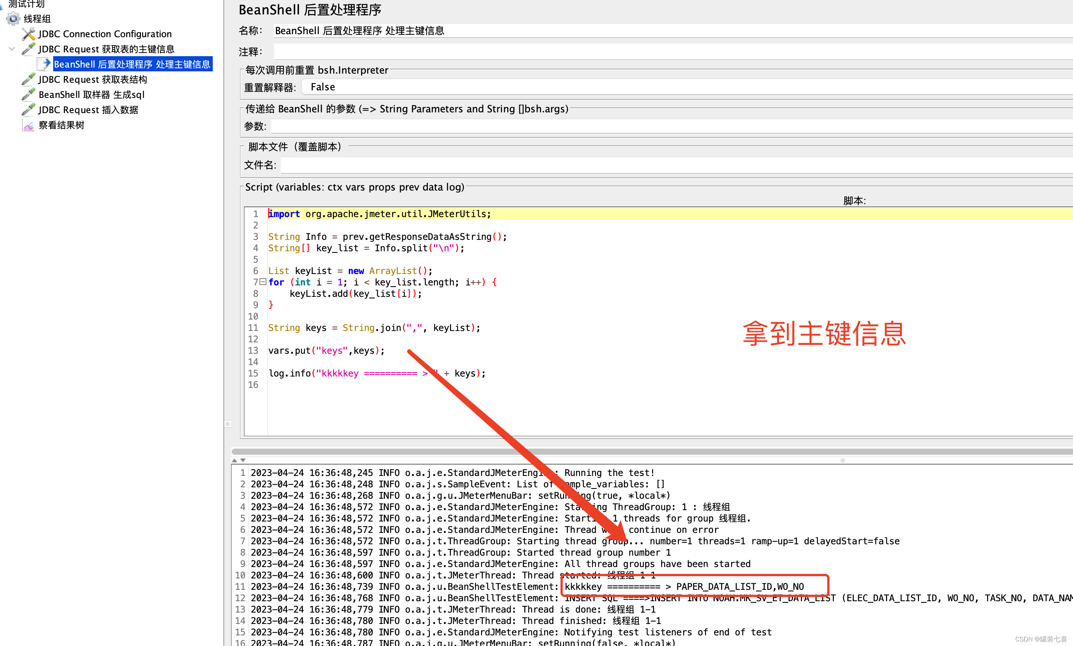The height and width of the screenshot is (646, 1073).
Task: Click the 察看结果树 listener chart icon
Action: [28, 125]
